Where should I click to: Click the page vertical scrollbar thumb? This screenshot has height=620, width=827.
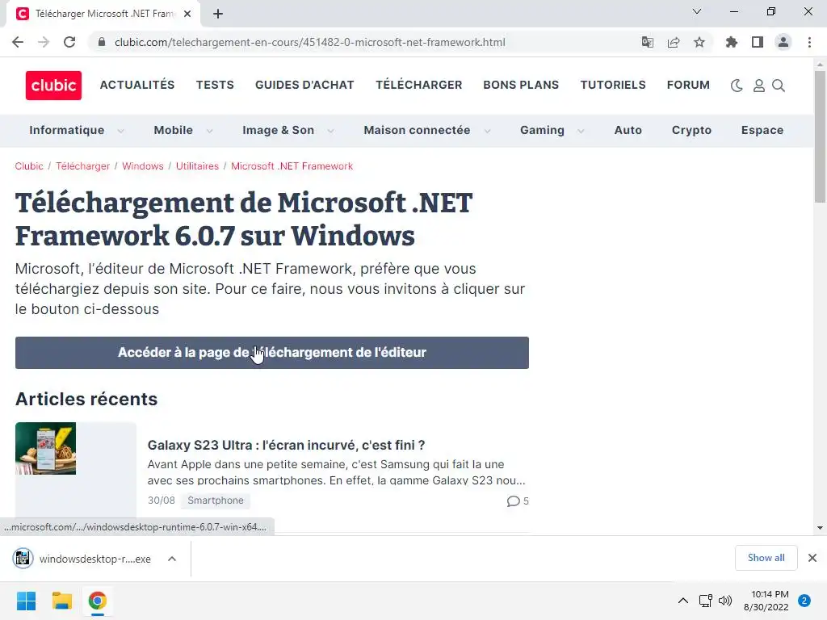pyautogui.click(x=820, y=137)
